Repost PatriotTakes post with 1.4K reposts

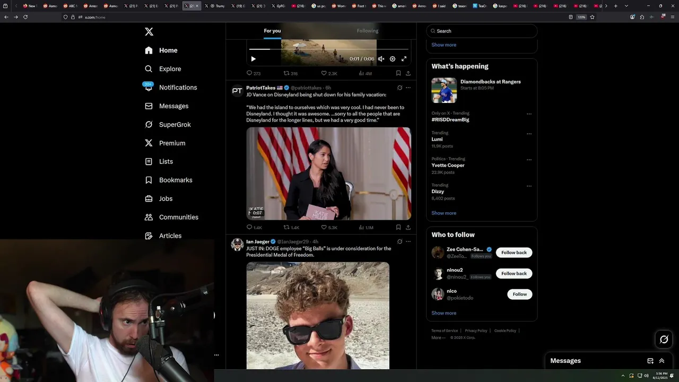coord(292,228)
